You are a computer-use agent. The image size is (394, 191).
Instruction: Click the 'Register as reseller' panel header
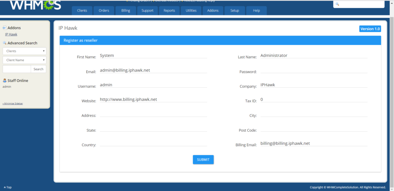coord(220,40)
